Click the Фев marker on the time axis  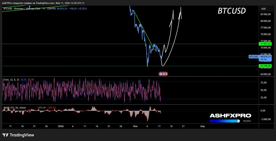click(x=135, y=126)
